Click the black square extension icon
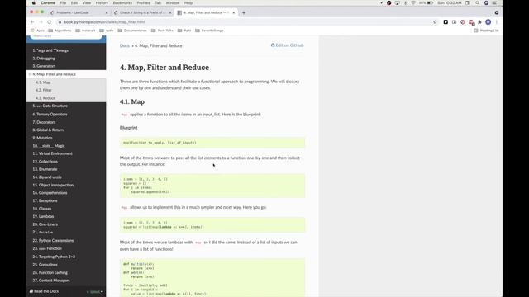The width and height of the screenshot is (529, 297). (446, 22)
